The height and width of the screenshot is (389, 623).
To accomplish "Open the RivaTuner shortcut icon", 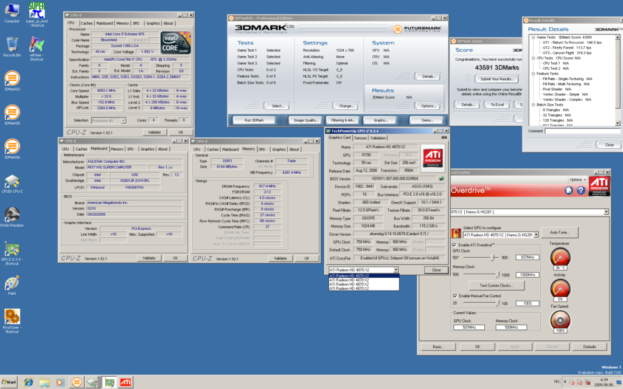I will [12, 321].
